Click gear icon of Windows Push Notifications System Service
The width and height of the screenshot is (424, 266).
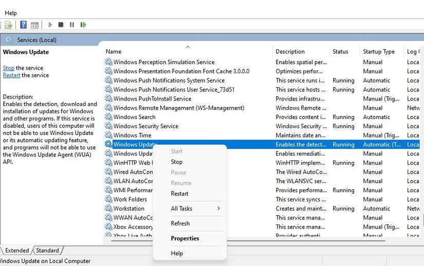(x=108, y=80)
